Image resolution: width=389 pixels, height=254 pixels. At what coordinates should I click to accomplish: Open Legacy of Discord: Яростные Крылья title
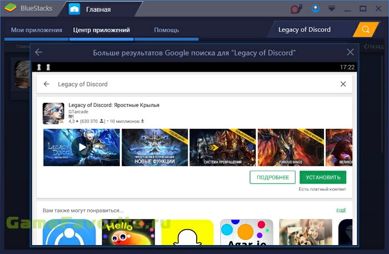[x=114, y=105]
